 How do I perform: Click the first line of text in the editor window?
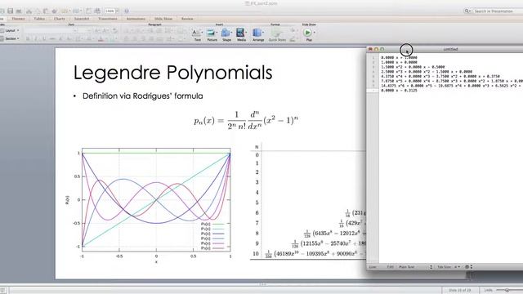pos(399,58)
